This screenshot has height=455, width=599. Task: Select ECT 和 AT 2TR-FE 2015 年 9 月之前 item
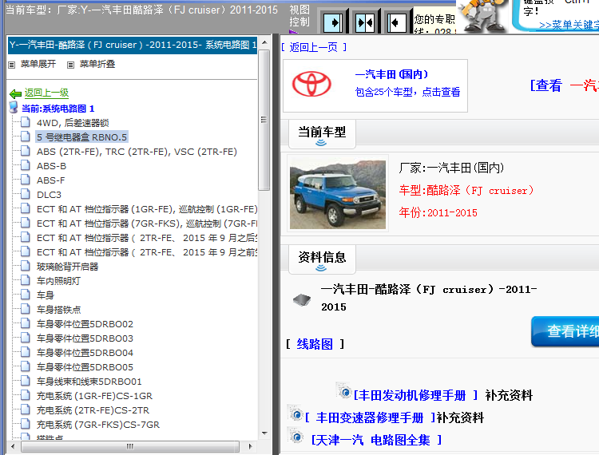147,252
